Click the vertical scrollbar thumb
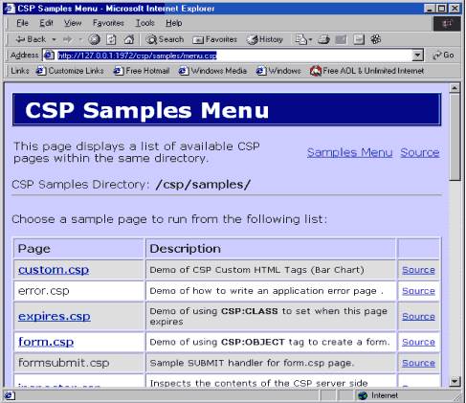The height and width of the screenshot is (403, 466). 455,137
